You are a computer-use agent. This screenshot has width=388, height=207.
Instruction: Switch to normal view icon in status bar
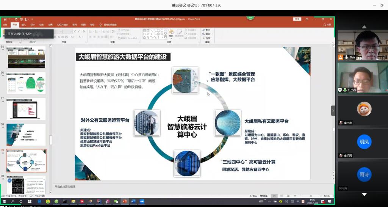[x=274, y=196]
